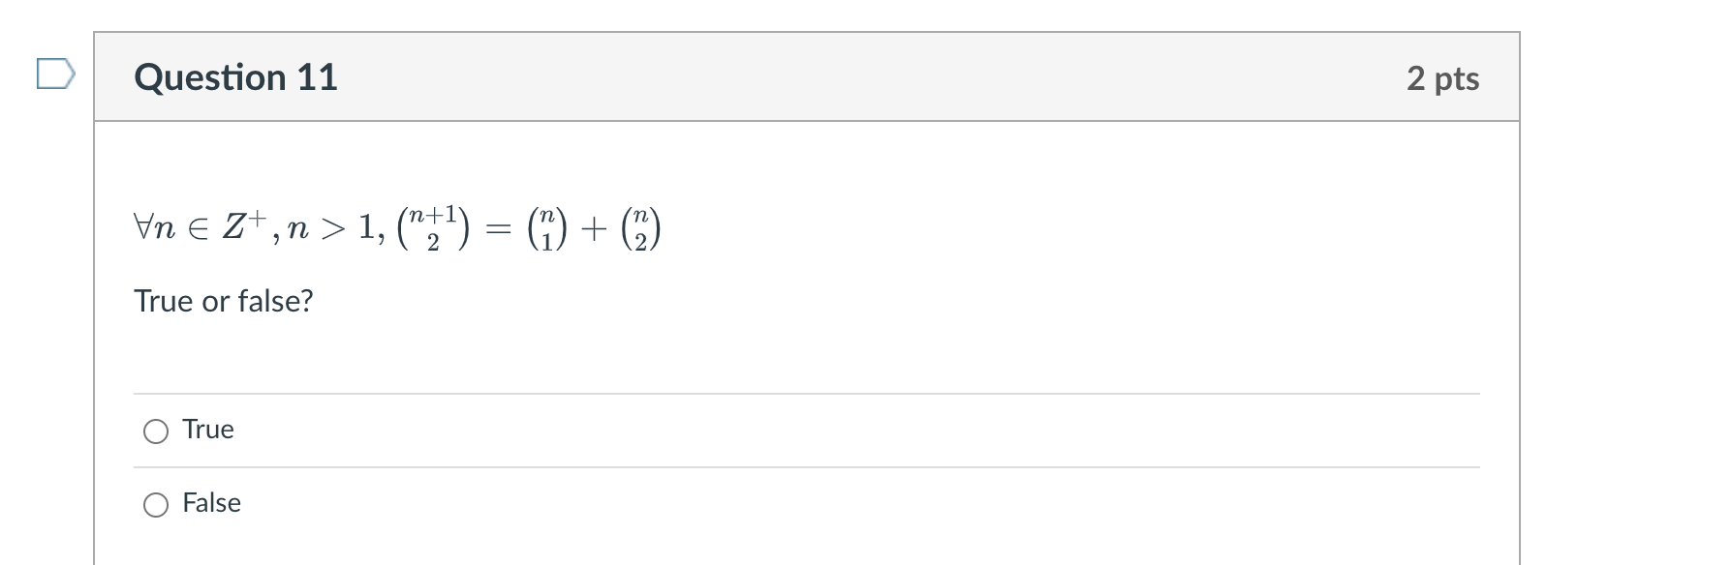1732x565 pixels.
Task: Click the True option label text
Action: (208, 430)
